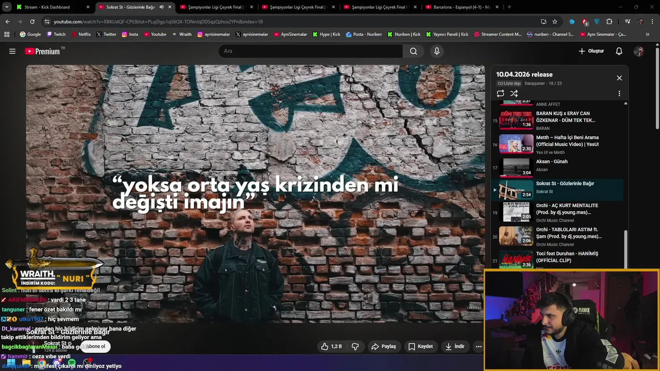The image size is (660, 371).
Task: Show hidden bookmarks with the overflow chevron
Action: click(x=648, y=35)
